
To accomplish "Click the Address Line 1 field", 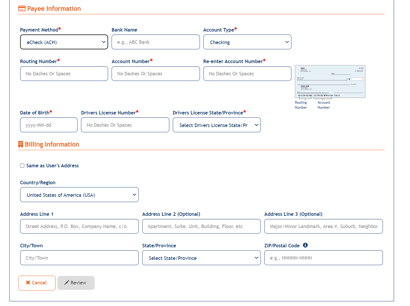I will (x=79, y=226).
